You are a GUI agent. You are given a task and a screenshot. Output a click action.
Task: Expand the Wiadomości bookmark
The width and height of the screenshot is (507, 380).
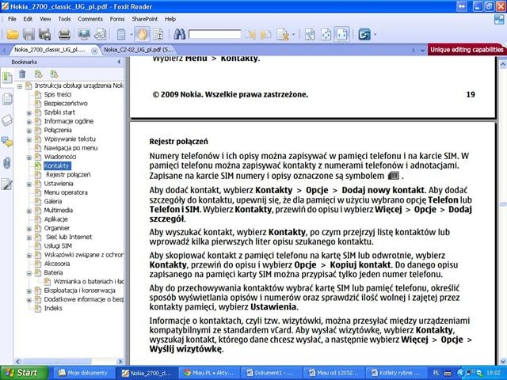(29, 158)
